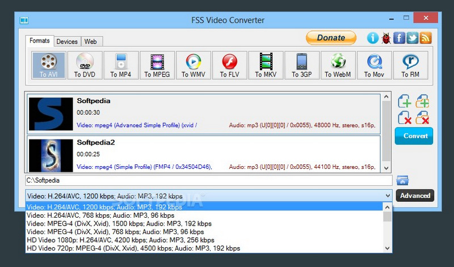Choose H.264/AVC 768 kbps profile

pos(204,215)
